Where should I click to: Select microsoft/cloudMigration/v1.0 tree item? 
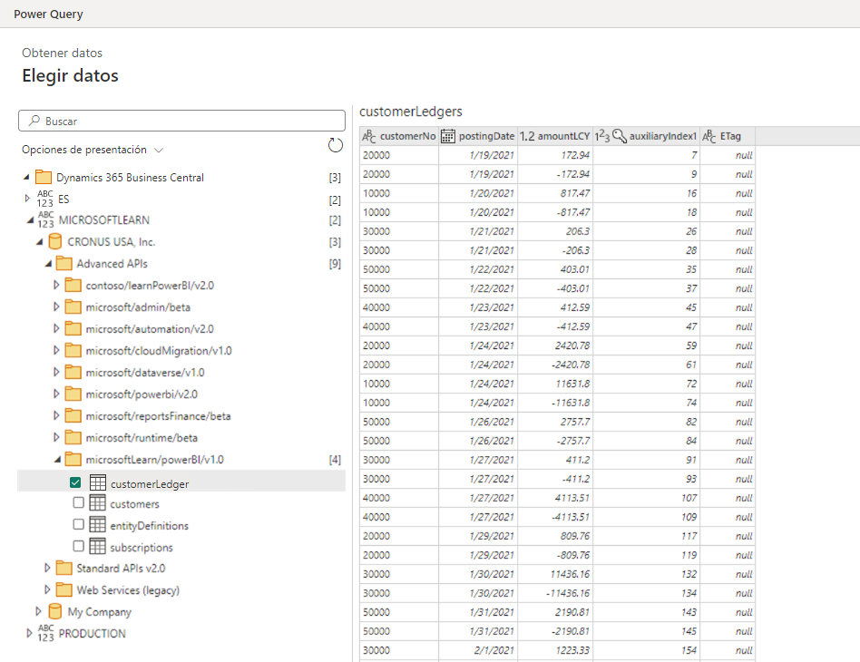click(x=159, y=350)
